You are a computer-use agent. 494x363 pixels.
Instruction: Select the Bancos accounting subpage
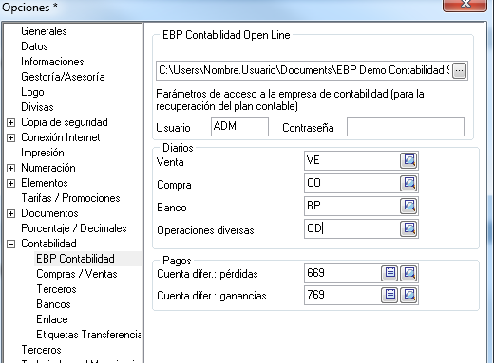tap(53, 304)
